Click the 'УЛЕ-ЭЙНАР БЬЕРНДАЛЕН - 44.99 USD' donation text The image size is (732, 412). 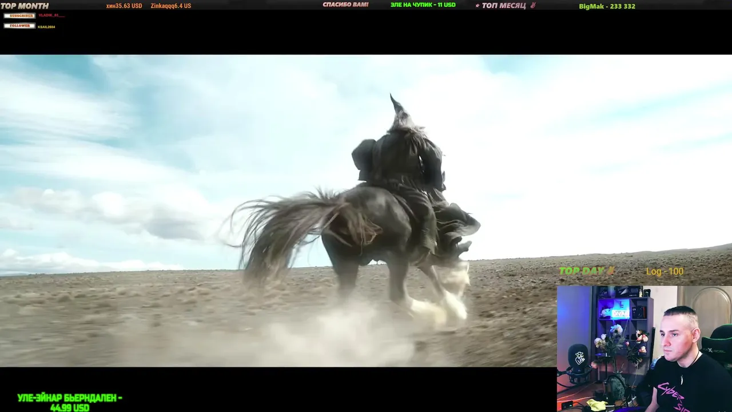(x=70, y=402)
